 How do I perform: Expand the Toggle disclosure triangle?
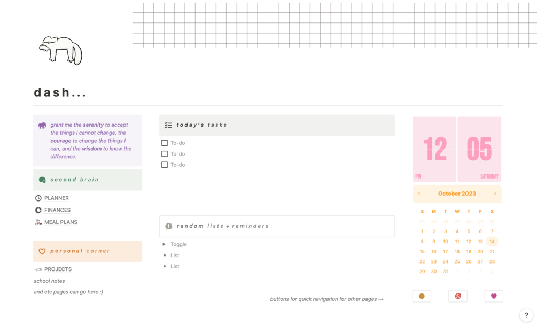(164, 244)
